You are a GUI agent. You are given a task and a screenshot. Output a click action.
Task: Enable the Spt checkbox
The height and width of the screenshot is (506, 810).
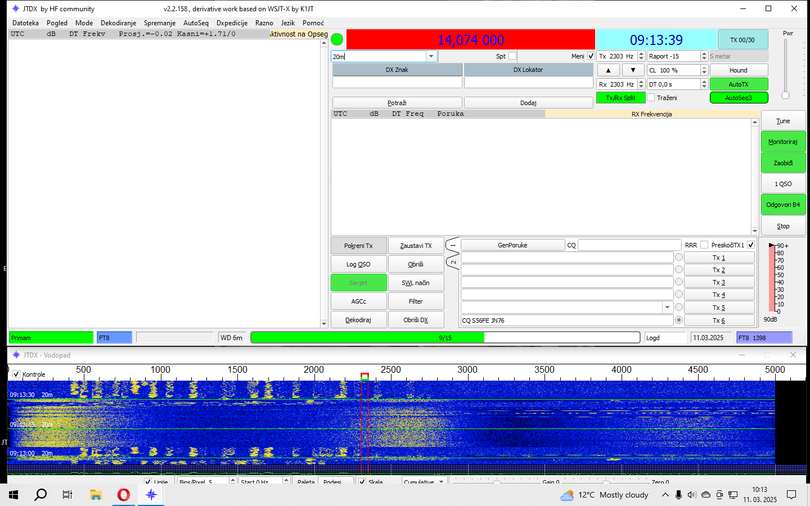(512, 56)
